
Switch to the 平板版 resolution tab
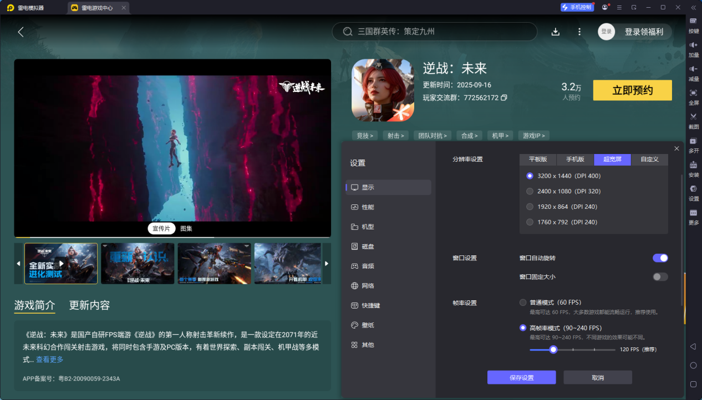click(x=538, y=159)
